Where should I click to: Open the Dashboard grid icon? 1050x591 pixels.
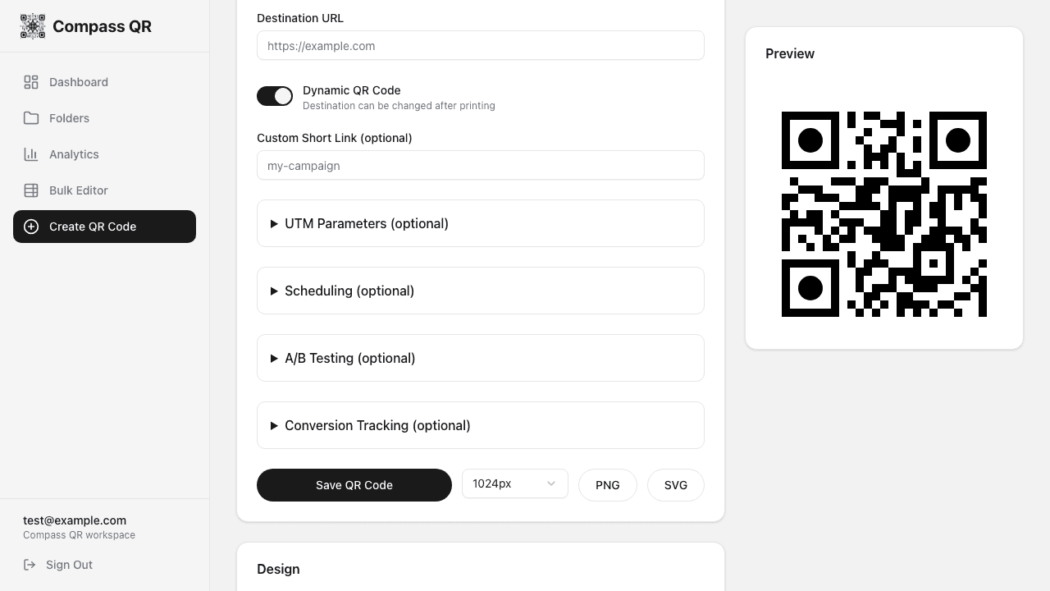click(x=31, y=82)
